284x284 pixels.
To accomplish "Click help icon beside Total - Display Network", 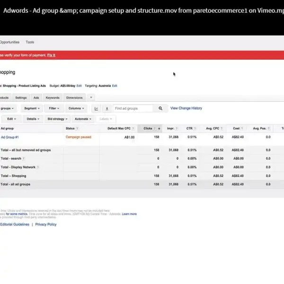I will coord(38,167).
